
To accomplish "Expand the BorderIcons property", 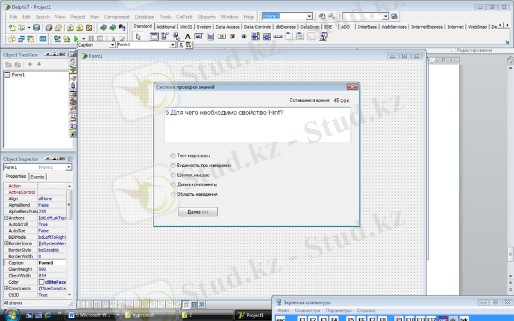I will (6, 243).
